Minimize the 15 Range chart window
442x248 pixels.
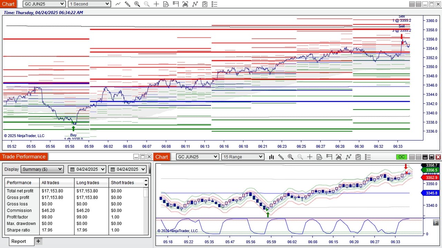click(425, 157)
